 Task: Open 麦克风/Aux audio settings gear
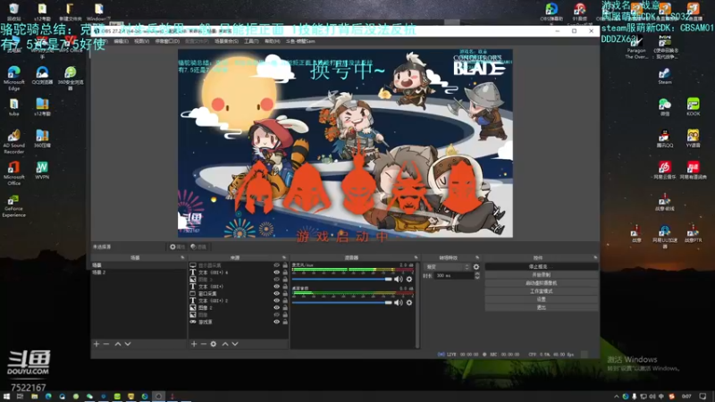[409, 279]
